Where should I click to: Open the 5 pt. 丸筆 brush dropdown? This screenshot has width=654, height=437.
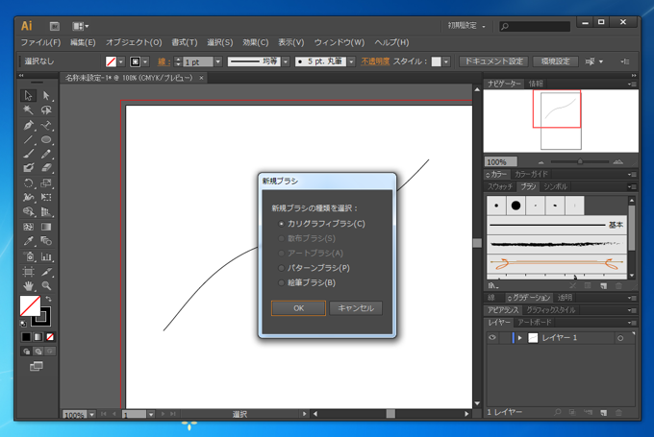coord(351,61)
